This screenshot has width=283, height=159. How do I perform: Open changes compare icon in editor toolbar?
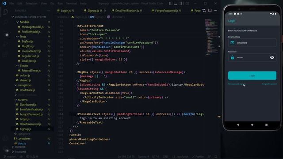pos(204,11)
